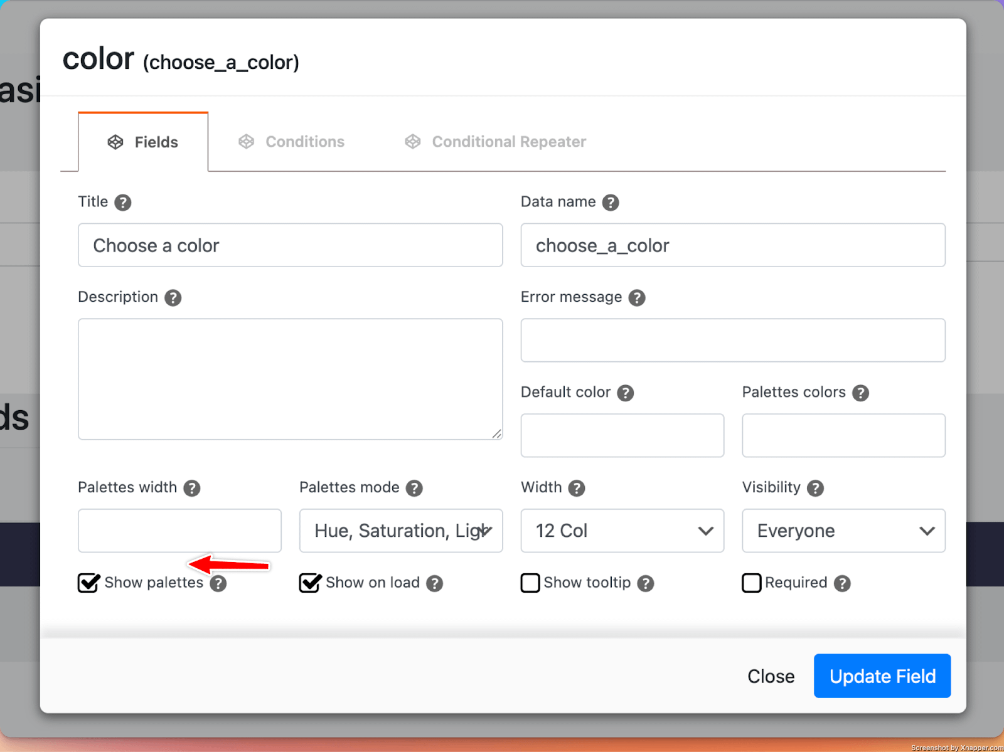1004x752 pixels.
Task: Switch to the Conditions tab
Action: 292,142
